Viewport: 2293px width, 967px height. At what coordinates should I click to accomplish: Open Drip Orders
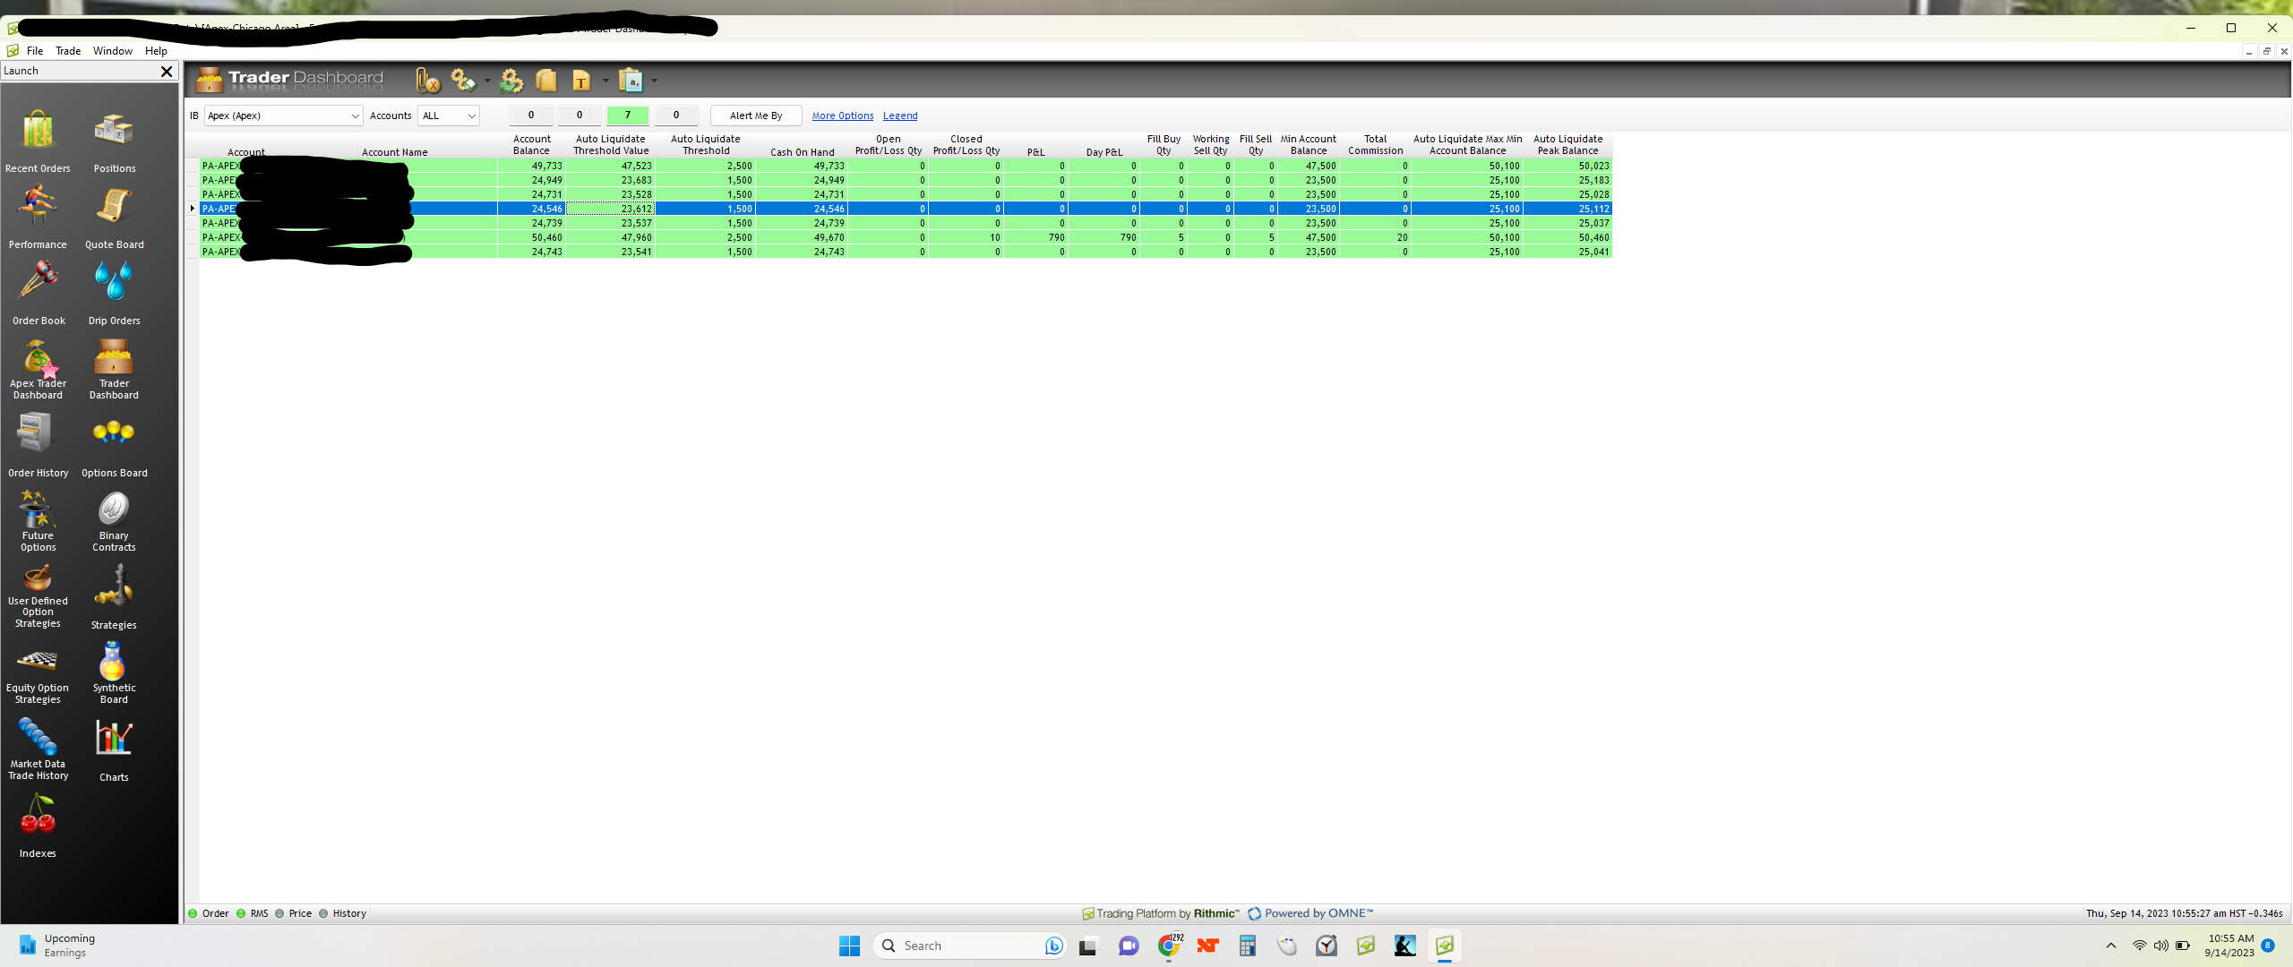[x=115, y=294]
